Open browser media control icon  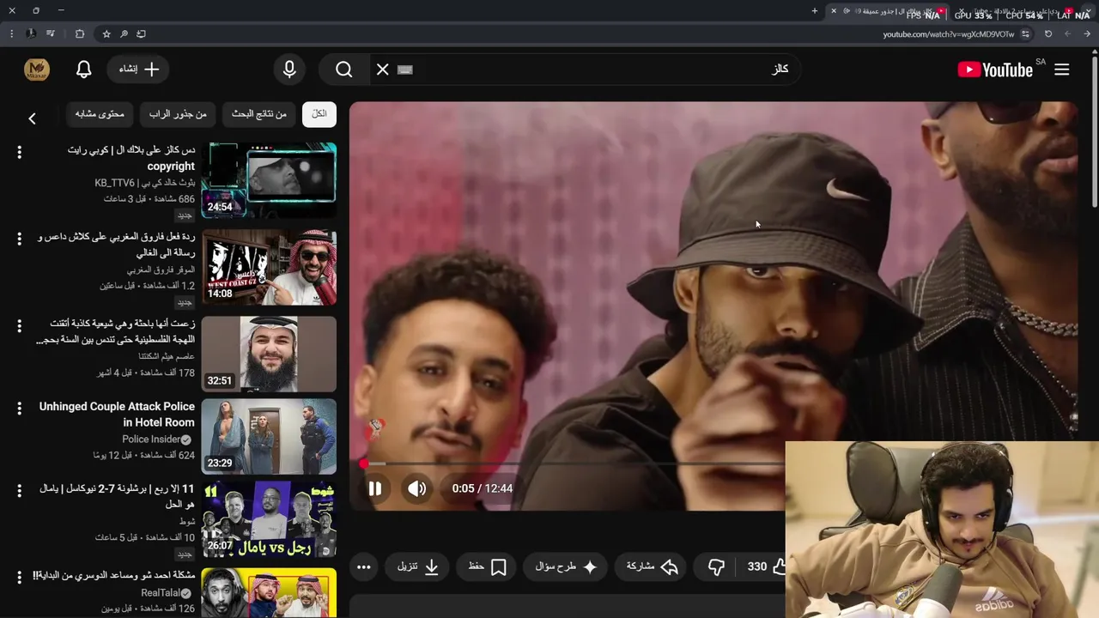tap(51, 34)
